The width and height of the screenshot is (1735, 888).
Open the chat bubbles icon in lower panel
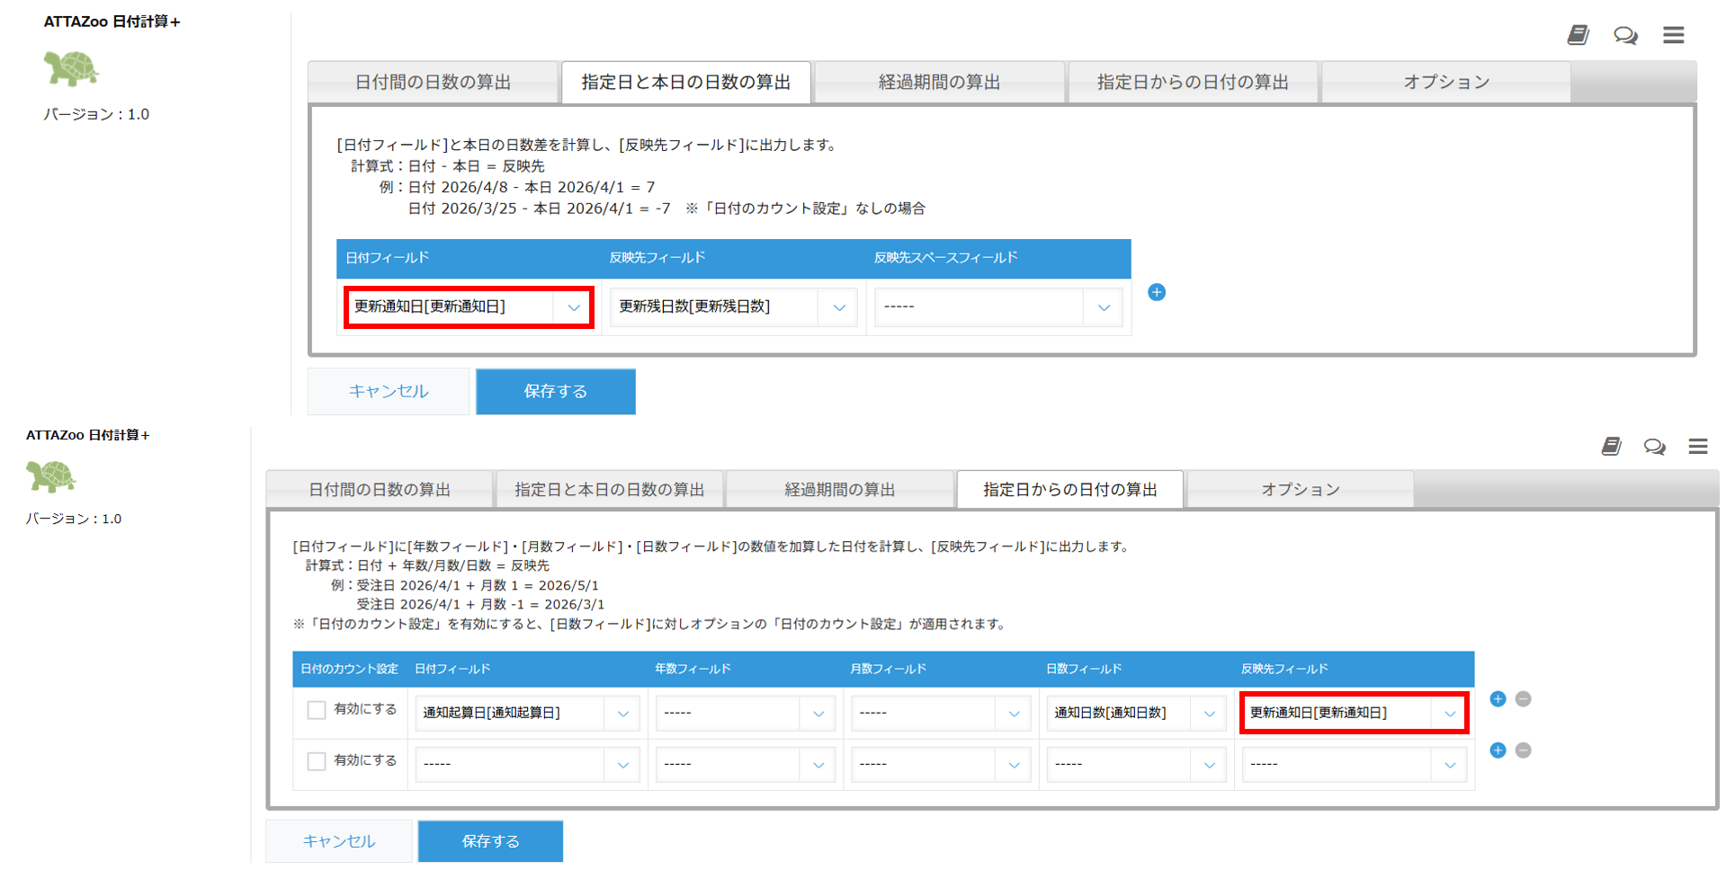coord(1654,447)
